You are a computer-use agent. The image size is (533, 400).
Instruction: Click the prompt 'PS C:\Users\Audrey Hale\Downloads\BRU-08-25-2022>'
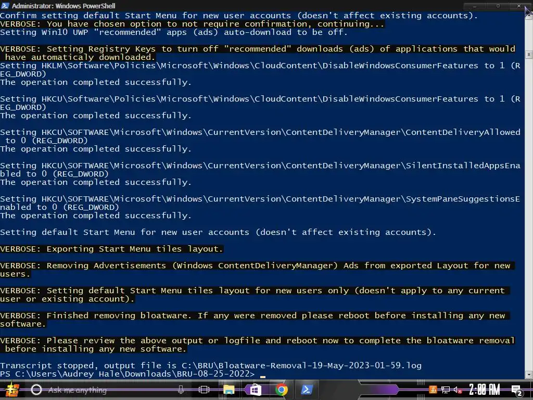click(127, 374)
